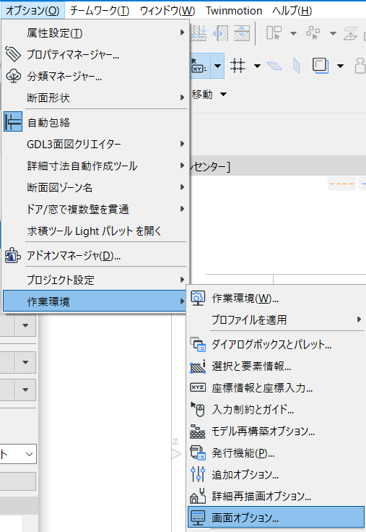Viewport: 366px width, 532px height.
Task: Click the アドオンマネージャ puzzle icon
Action: [13, 255]
